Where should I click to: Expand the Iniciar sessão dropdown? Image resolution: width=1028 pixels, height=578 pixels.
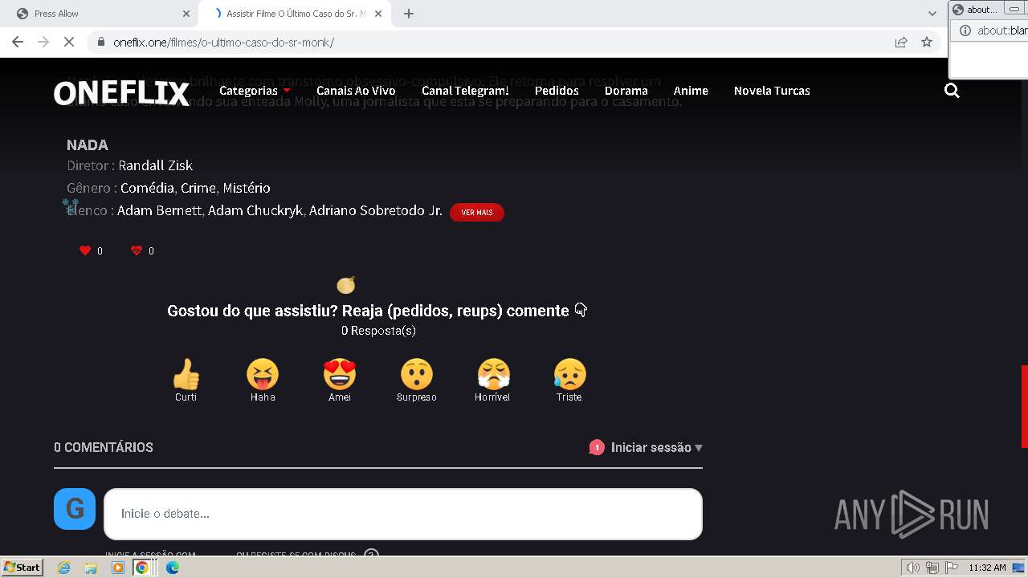click(x=656, y=448)
